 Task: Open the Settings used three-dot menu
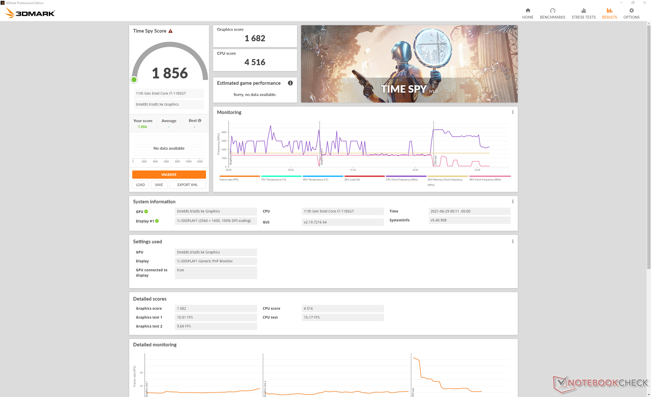(x=513, y=242)
